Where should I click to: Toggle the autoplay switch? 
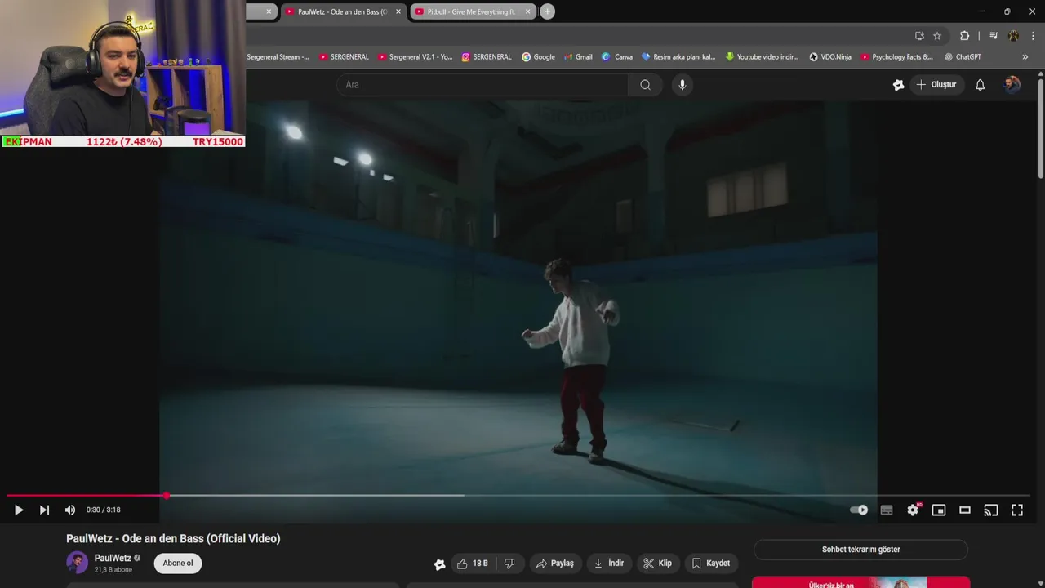pyautogui.click(x=859, y=510)
